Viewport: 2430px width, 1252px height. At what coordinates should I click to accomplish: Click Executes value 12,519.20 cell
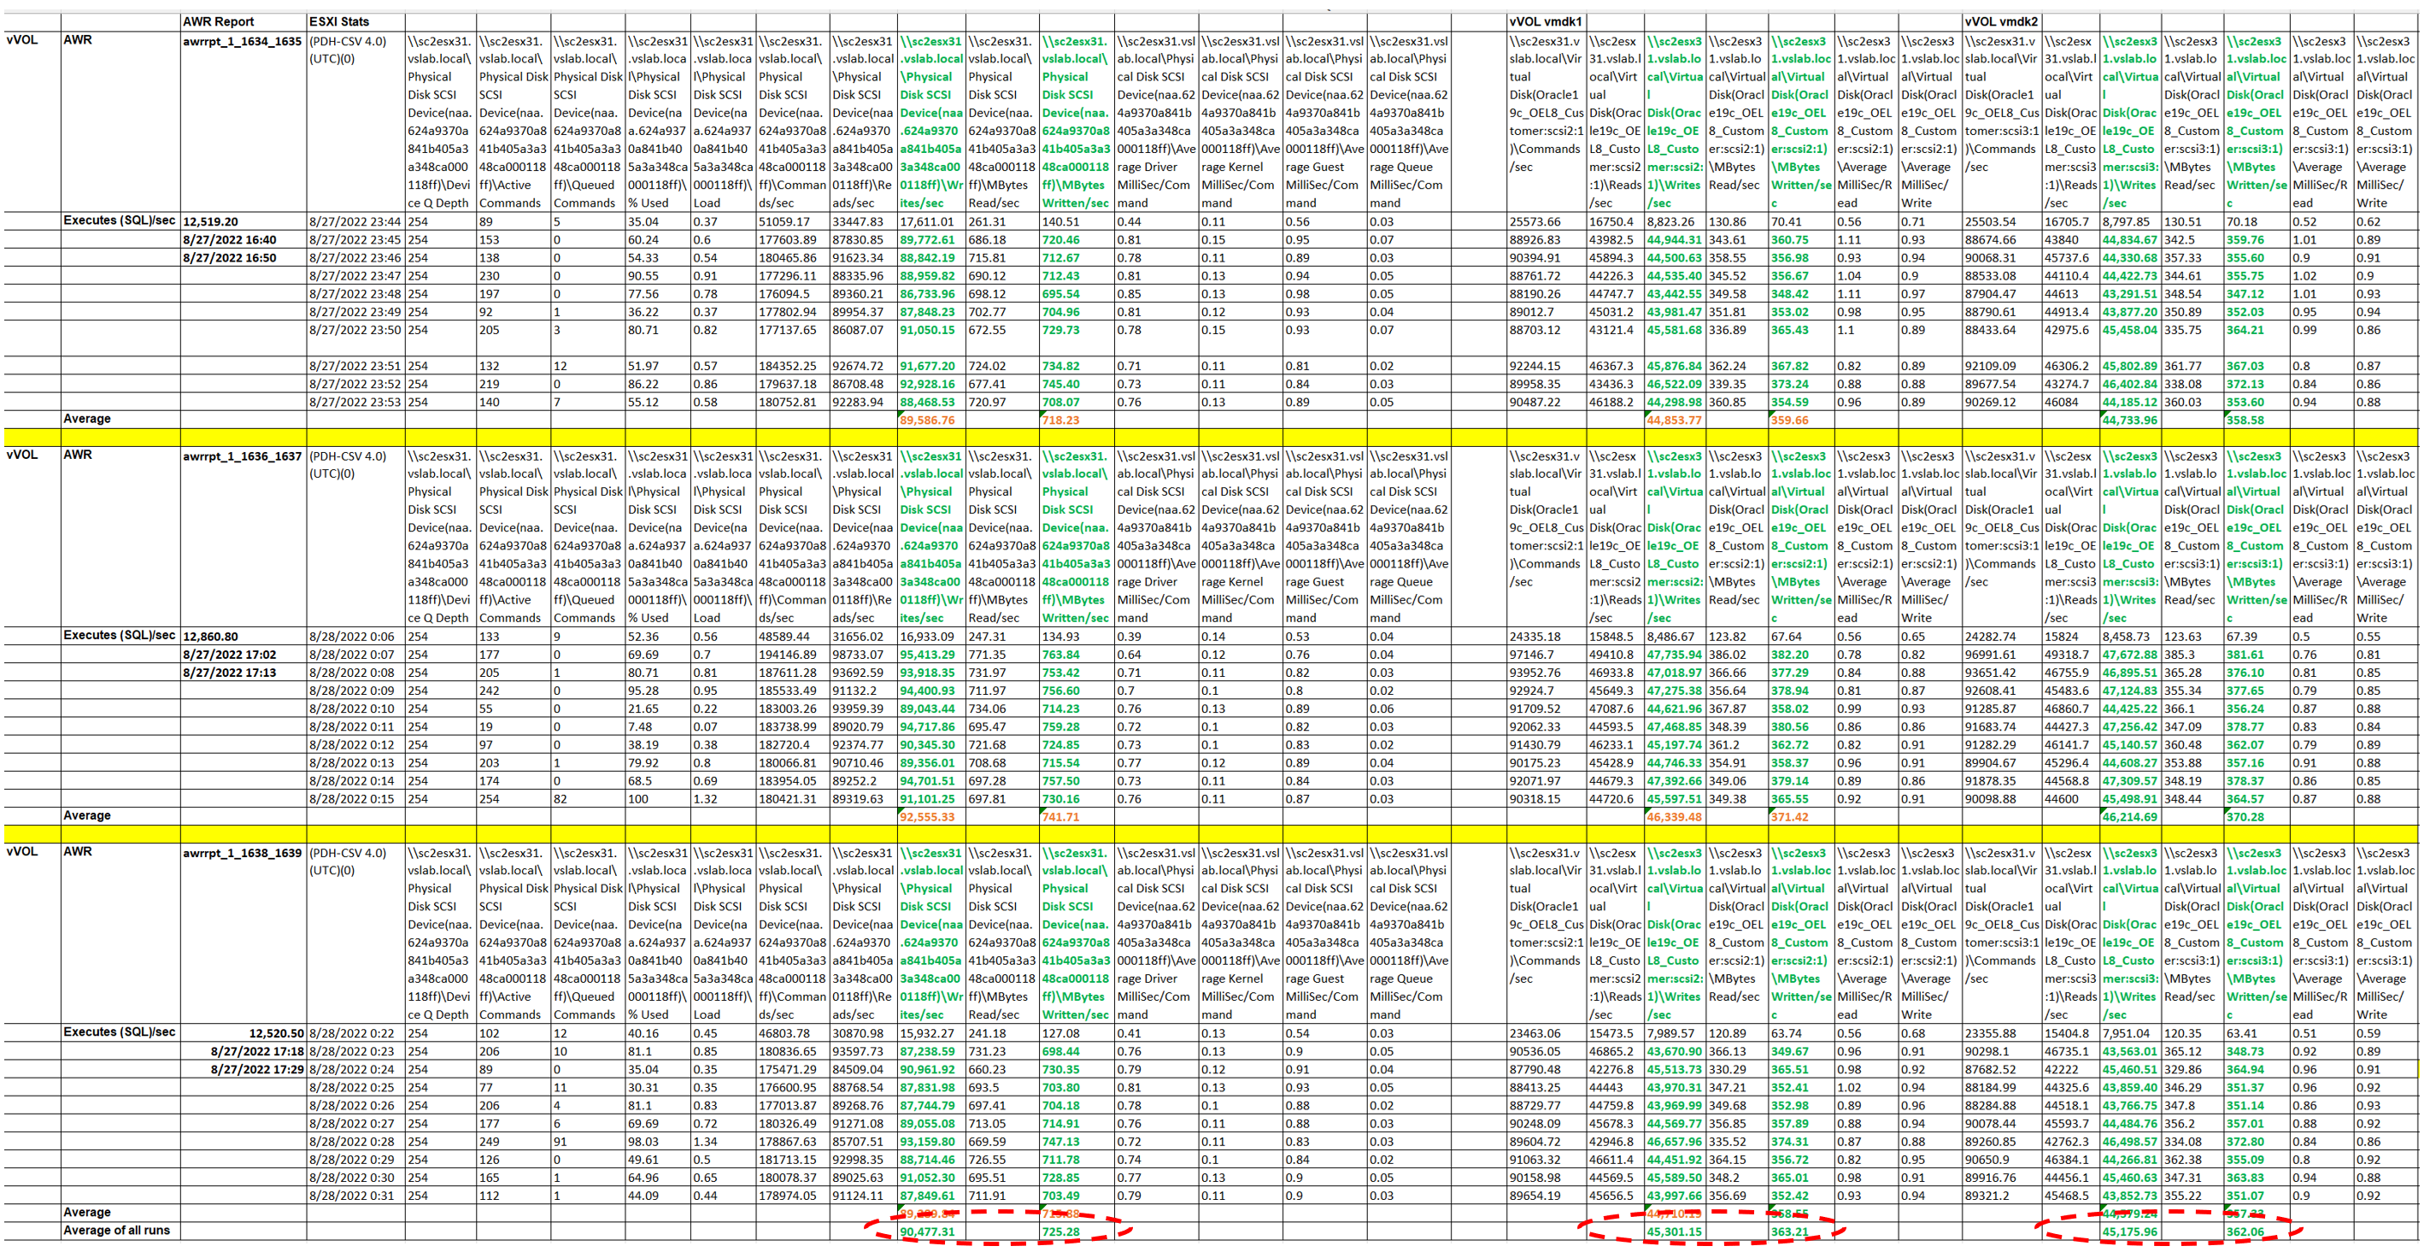click(210, 221)
